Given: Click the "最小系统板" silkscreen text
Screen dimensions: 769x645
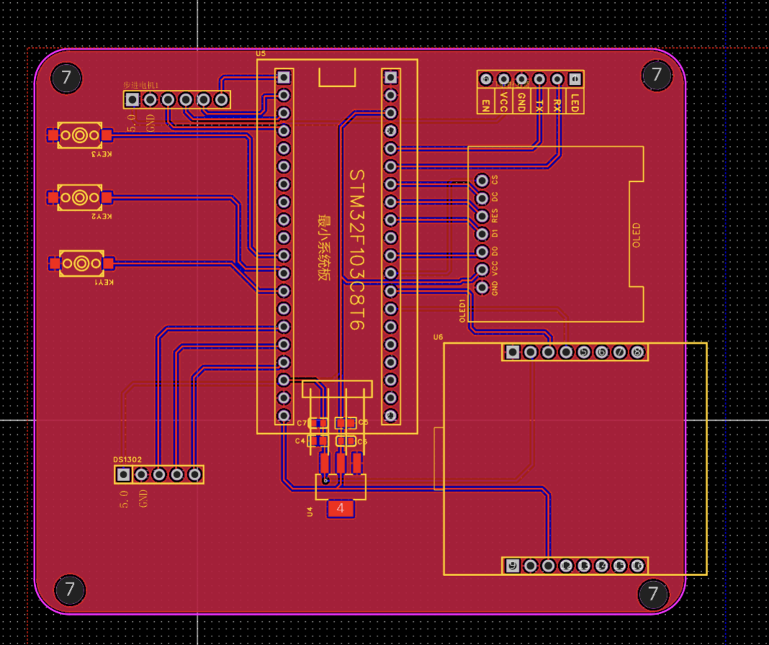Looking at the screenshot, I should [324, 247].
